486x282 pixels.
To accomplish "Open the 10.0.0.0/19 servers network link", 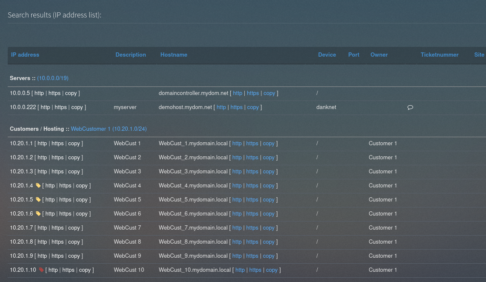I will [x=53, y=78].
